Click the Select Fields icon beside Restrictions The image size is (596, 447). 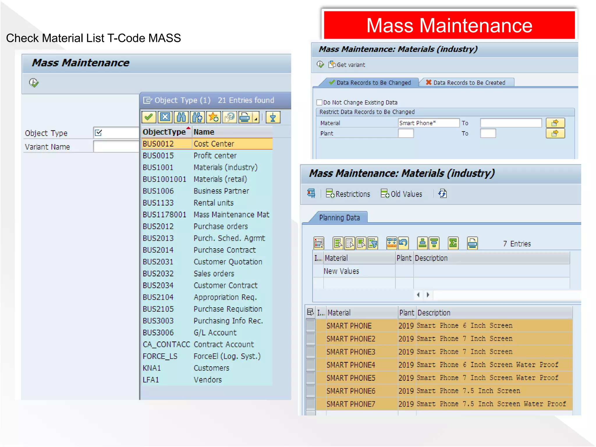[x=311, y=194]
